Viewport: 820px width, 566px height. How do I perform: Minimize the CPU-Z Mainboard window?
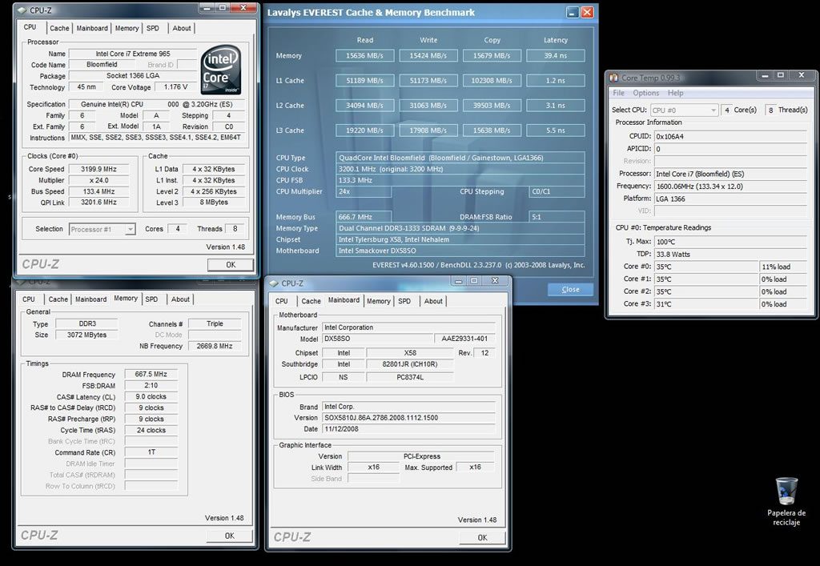tap(459, 281)
